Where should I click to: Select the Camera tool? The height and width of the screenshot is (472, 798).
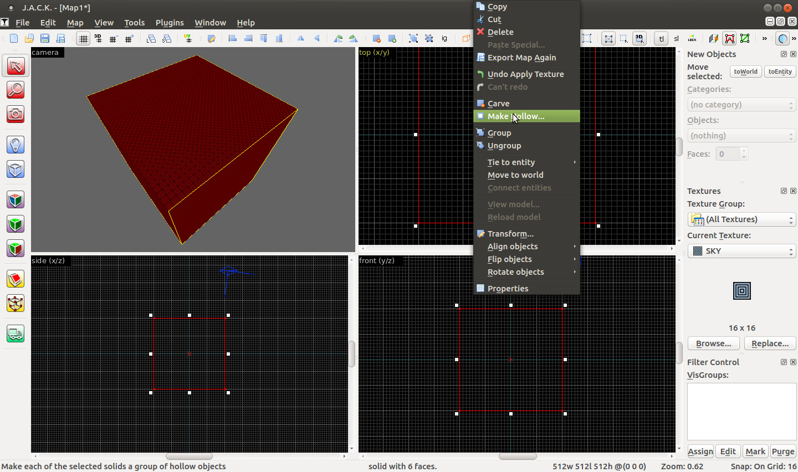pos(16,114)
